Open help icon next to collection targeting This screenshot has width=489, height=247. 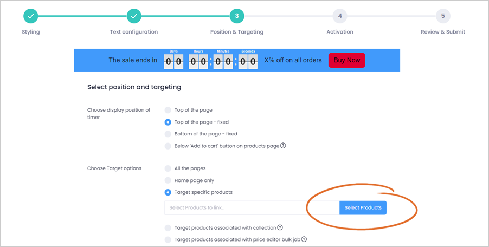[x=280, y=227]
